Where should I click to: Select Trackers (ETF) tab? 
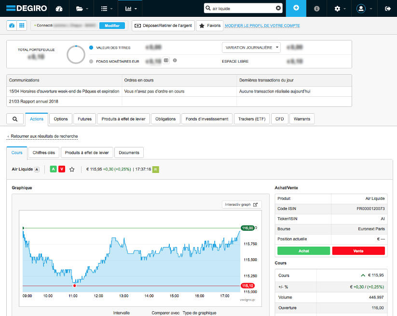point(252,119)
